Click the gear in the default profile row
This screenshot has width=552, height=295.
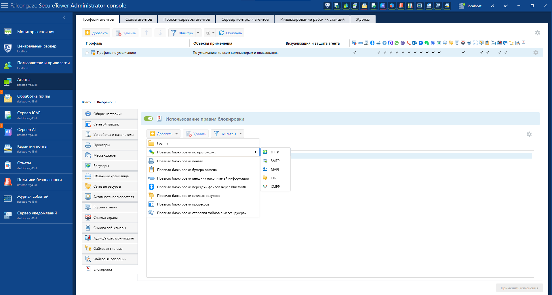[x=536, y=52]
